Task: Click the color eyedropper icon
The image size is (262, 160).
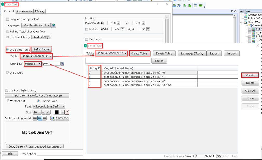Action: (67, 112)
